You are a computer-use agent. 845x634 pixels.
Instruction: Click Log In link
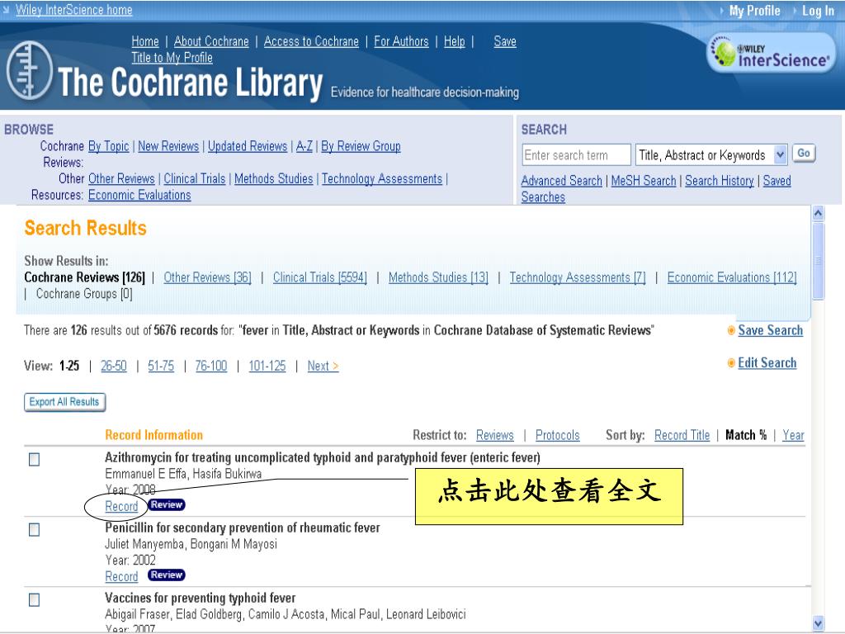818,11
